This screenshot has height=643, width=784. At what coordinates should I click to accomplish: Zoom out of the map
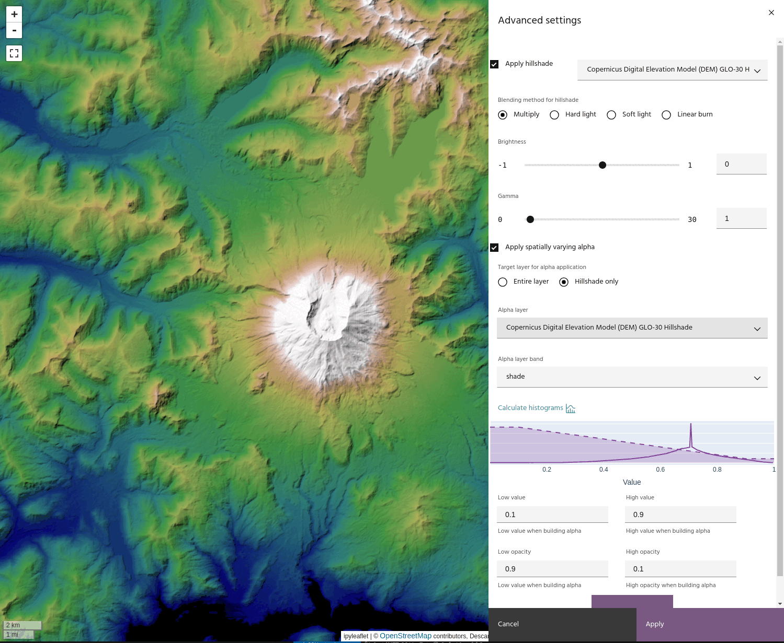point(14,31)
